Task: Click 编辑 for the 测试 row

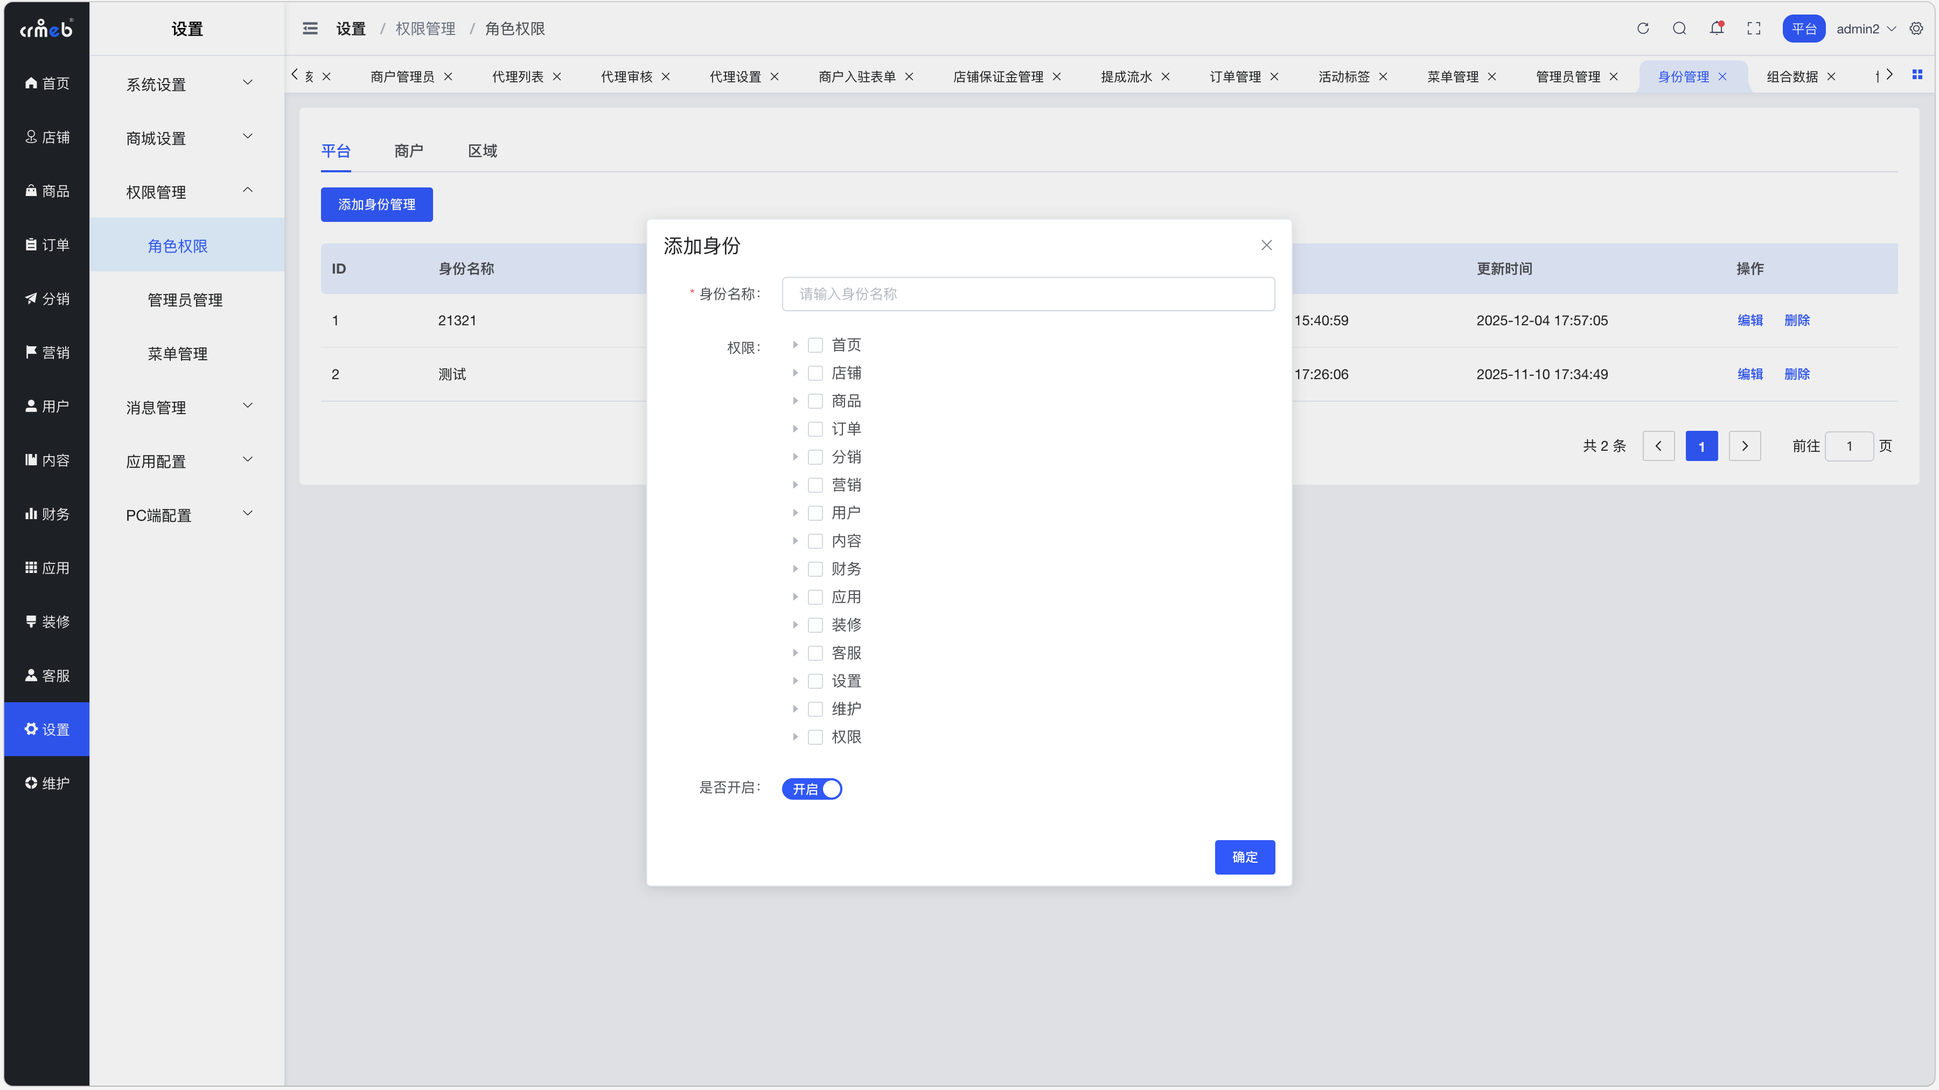Action: click(x=1750, y=374)
